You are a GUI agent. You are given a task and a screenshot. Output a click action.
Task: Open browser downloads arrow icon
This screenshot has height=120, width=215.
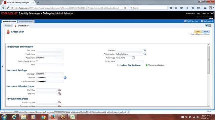click(x=187, y=8)
